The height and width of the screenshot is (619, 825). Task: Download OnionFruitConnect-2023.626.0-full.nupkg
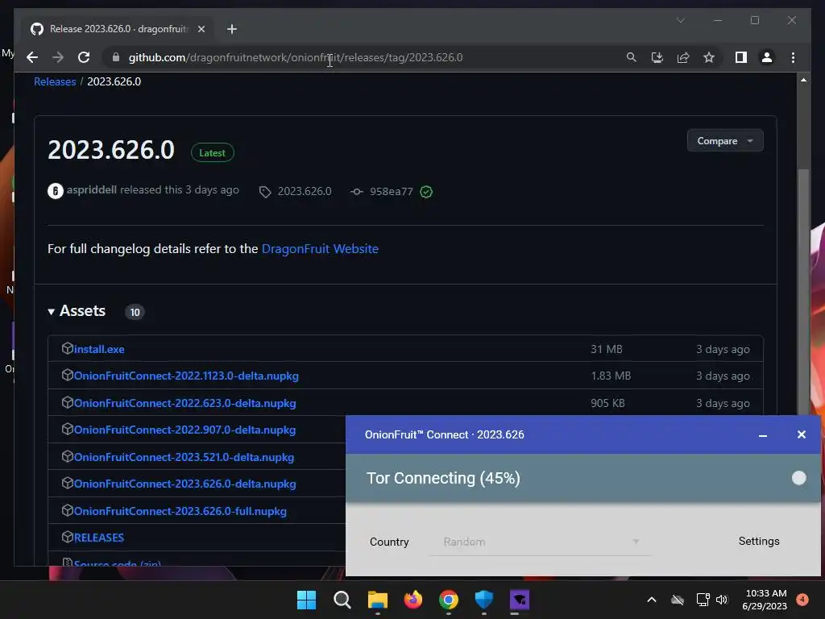(180, 511)
